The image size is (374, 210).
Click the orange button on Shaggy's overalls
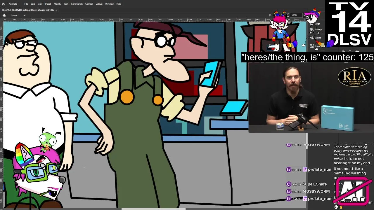click(x=127, y=97)
